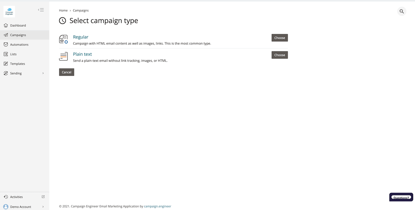Screen dimensions: 415x210
Task: Open the Activities menu item
Action: (16, 197)
